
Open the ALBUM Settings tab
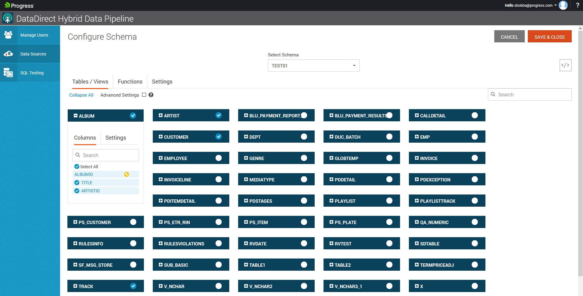click(x=116, y=138)
